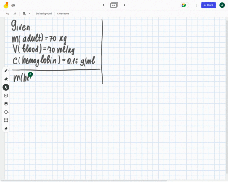Click the horizontal scrollbar at the bottom
228x182 pixels.
click(84, 180)
